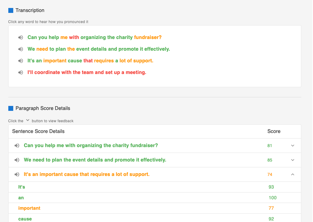The image size is (313, 222).
Task: Select the word row 'an' scored 100
Action: [155, 198]
